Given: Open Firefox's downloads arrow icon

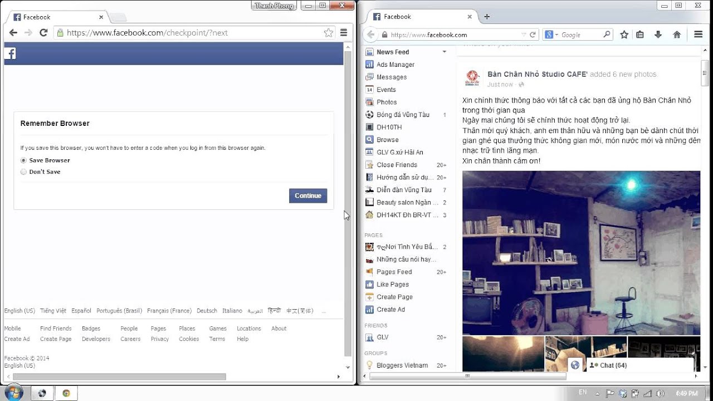Looking at the screenshot, I should point(658,35).
